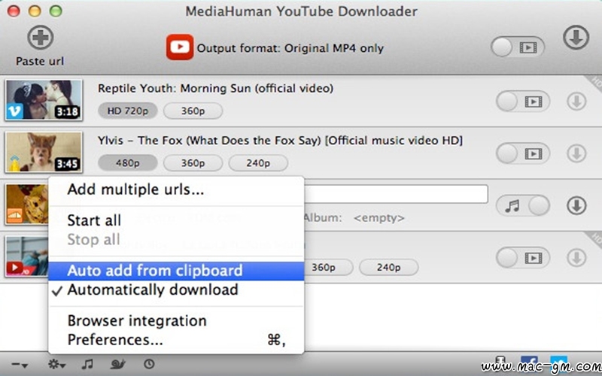Click the Ylvis The Fox thumbnail
Viewport: 602px width, 376px height.
coord(44,152)
